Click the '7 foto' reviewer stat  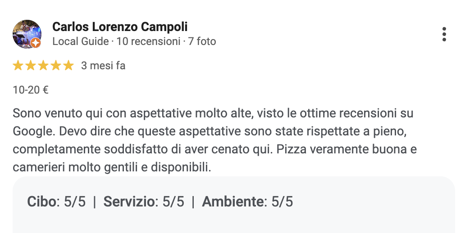[202, 42]
